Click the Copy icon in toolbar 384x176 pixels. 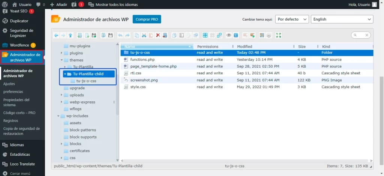tap(136, 35)
